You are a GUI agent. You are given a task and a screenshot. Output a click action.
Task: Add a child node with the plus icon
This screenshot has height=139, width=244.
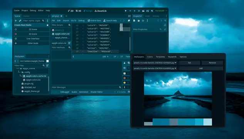pos(16,20)
